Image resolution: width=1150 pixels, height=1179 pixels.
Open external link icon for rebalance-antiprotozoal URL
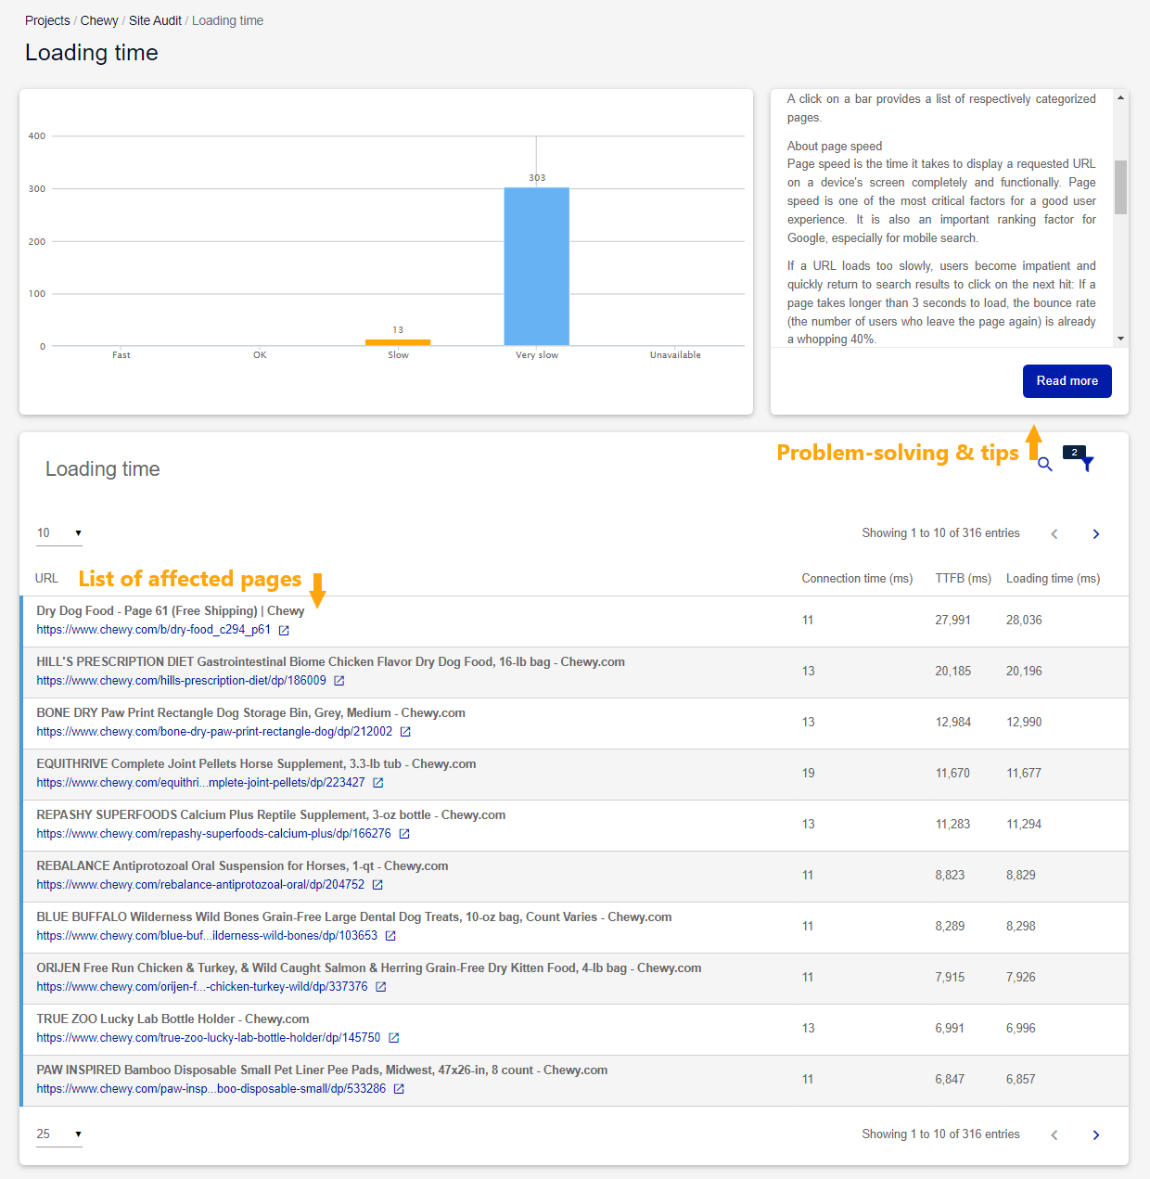coord(377,885)
